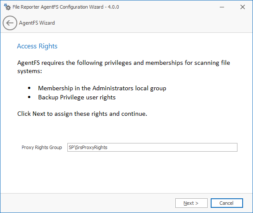Go back using the circled arrow icon
253x213 pixels.
pyautogui.click(x=10, y=23)
